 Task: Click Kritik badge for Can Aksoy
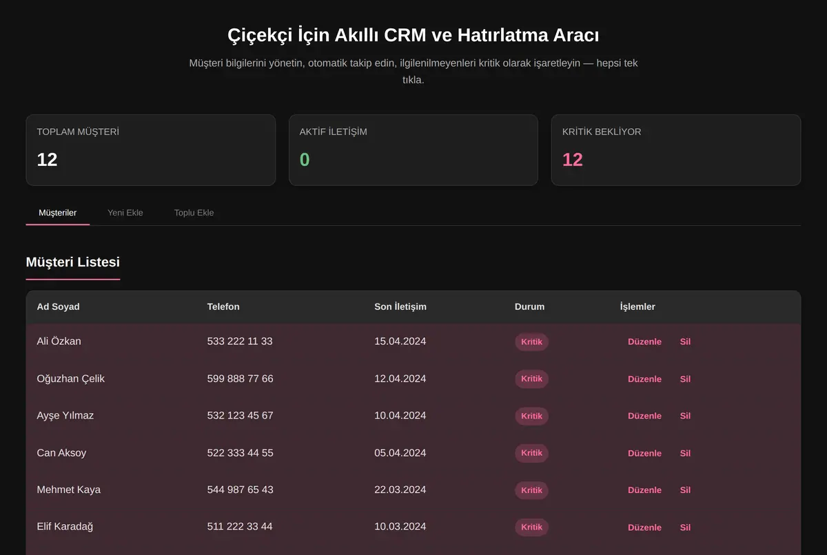click(x=531, y=453)
